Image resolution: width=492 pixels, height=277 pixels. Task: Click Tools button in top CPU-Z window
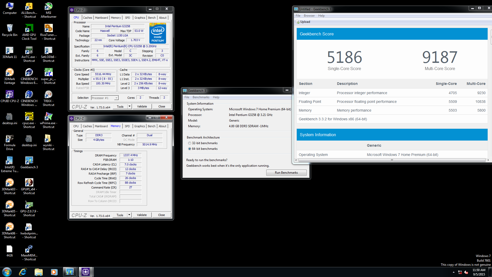(120, 106)
